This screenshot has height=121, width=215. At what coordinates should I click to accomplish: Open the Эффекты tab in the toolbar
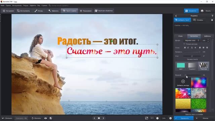pyautogui.click(x=53, y=11)
